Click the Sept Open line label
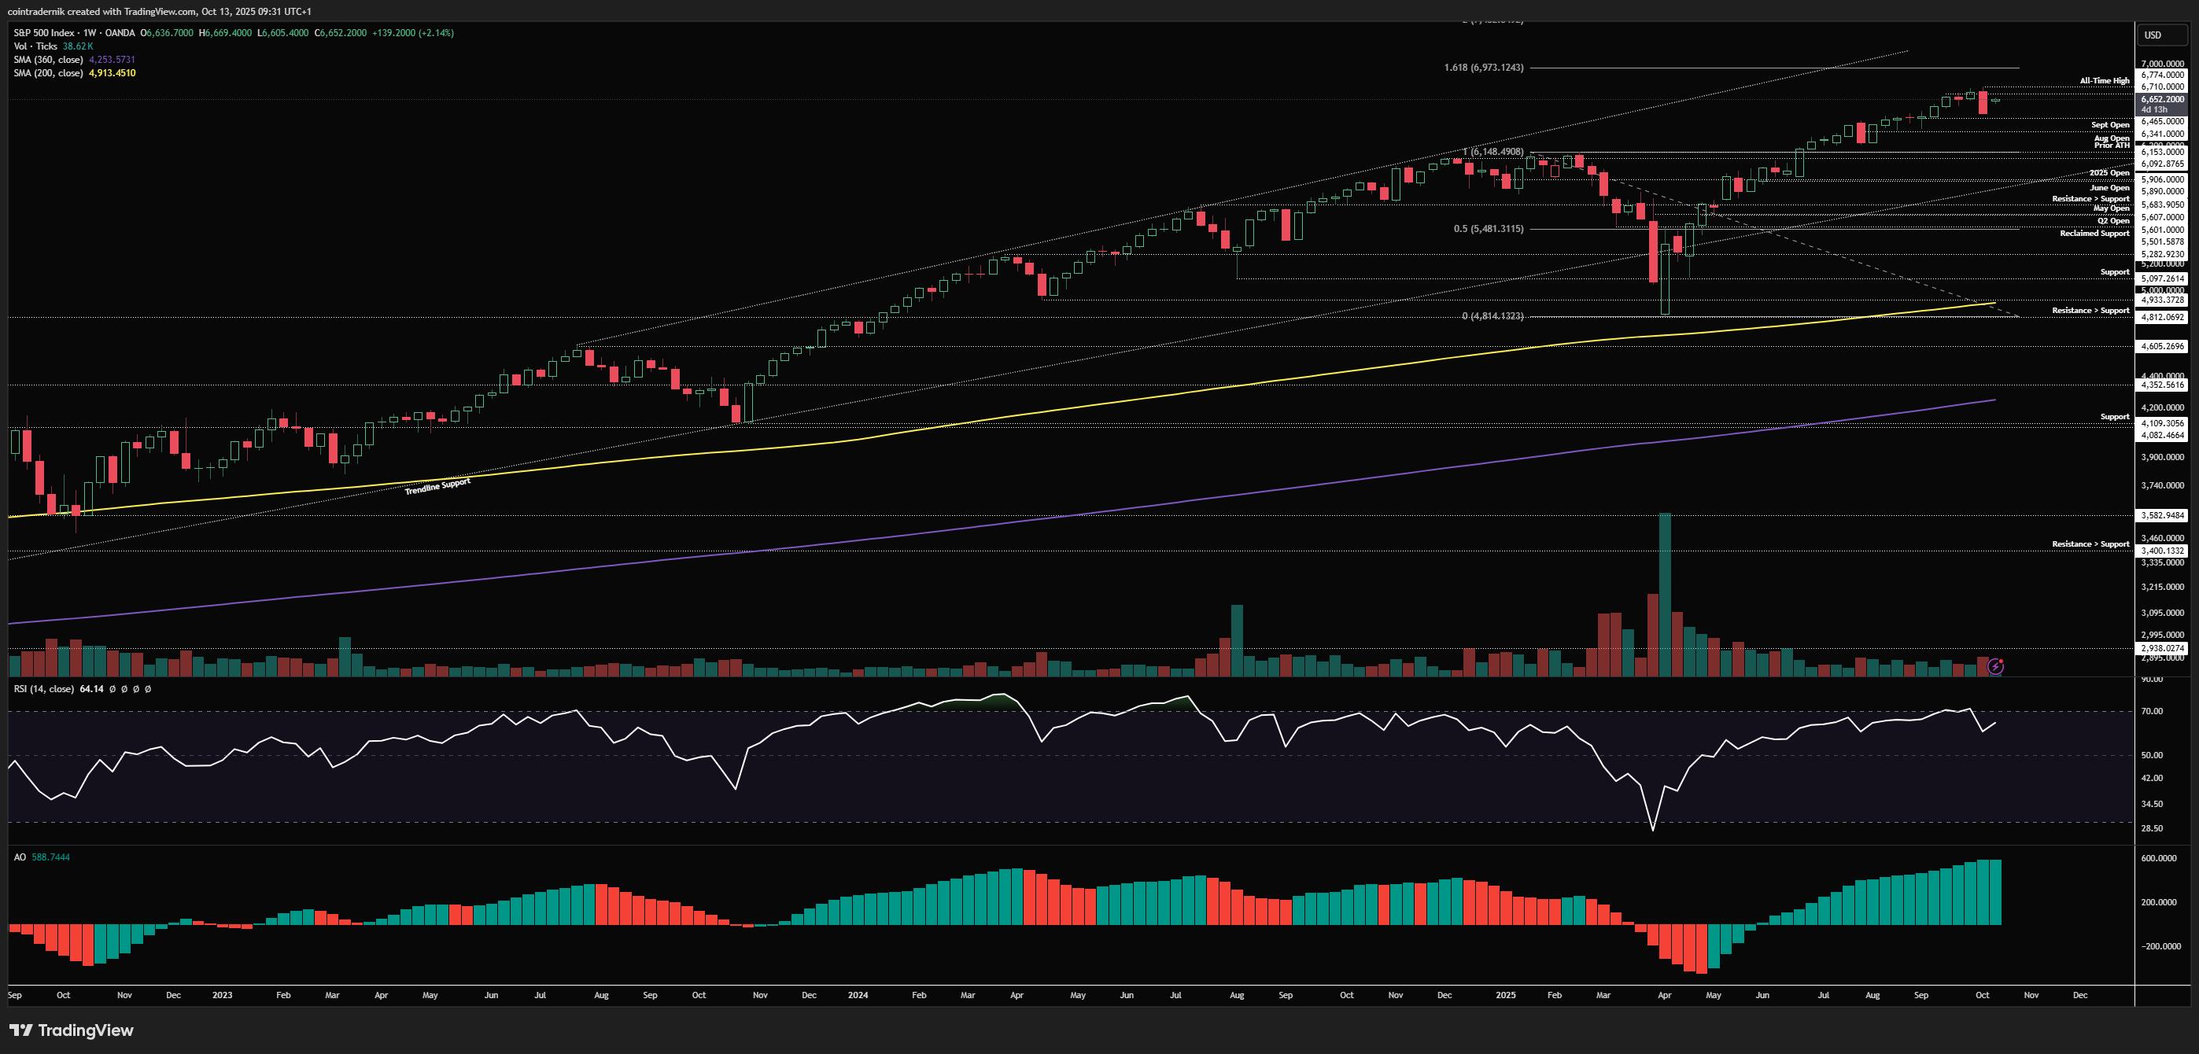 (2110, 125)
